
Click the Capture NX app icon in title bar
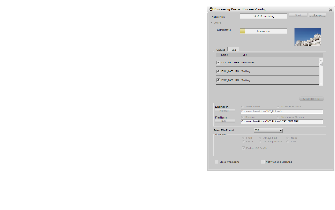point(211,9)
